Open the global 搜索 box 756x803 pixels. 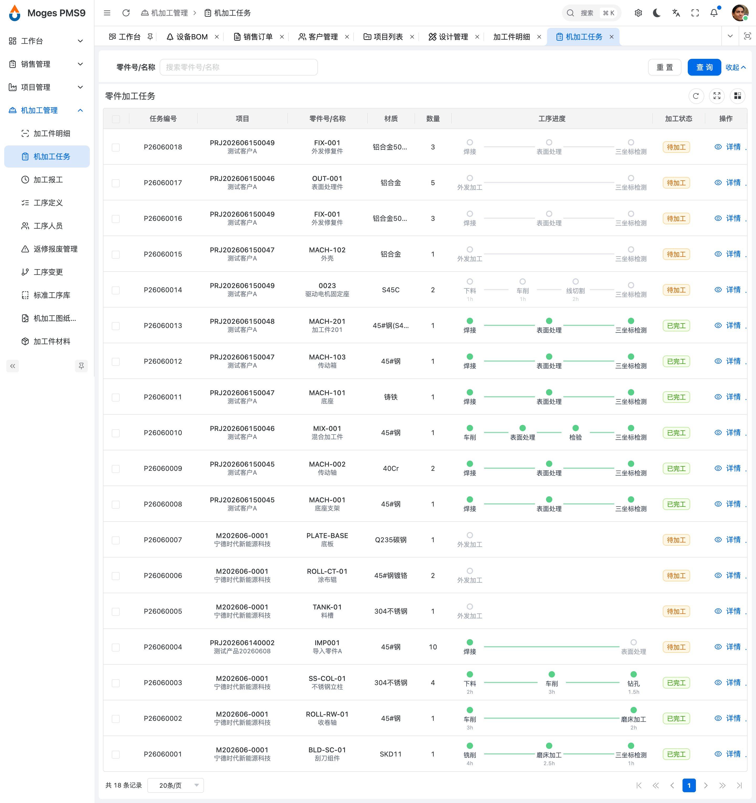(x=592, y=13)
